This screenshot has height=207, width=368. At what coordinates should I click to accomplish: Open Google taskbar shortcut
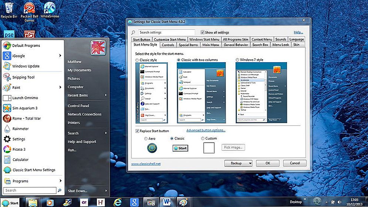click(x=134, y=202)
